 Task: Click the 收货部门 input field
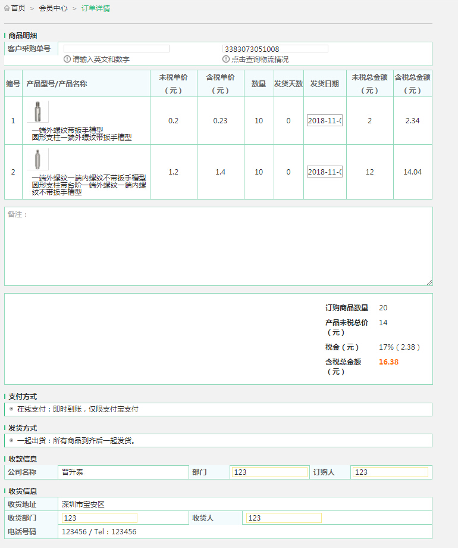click(99, 518)
